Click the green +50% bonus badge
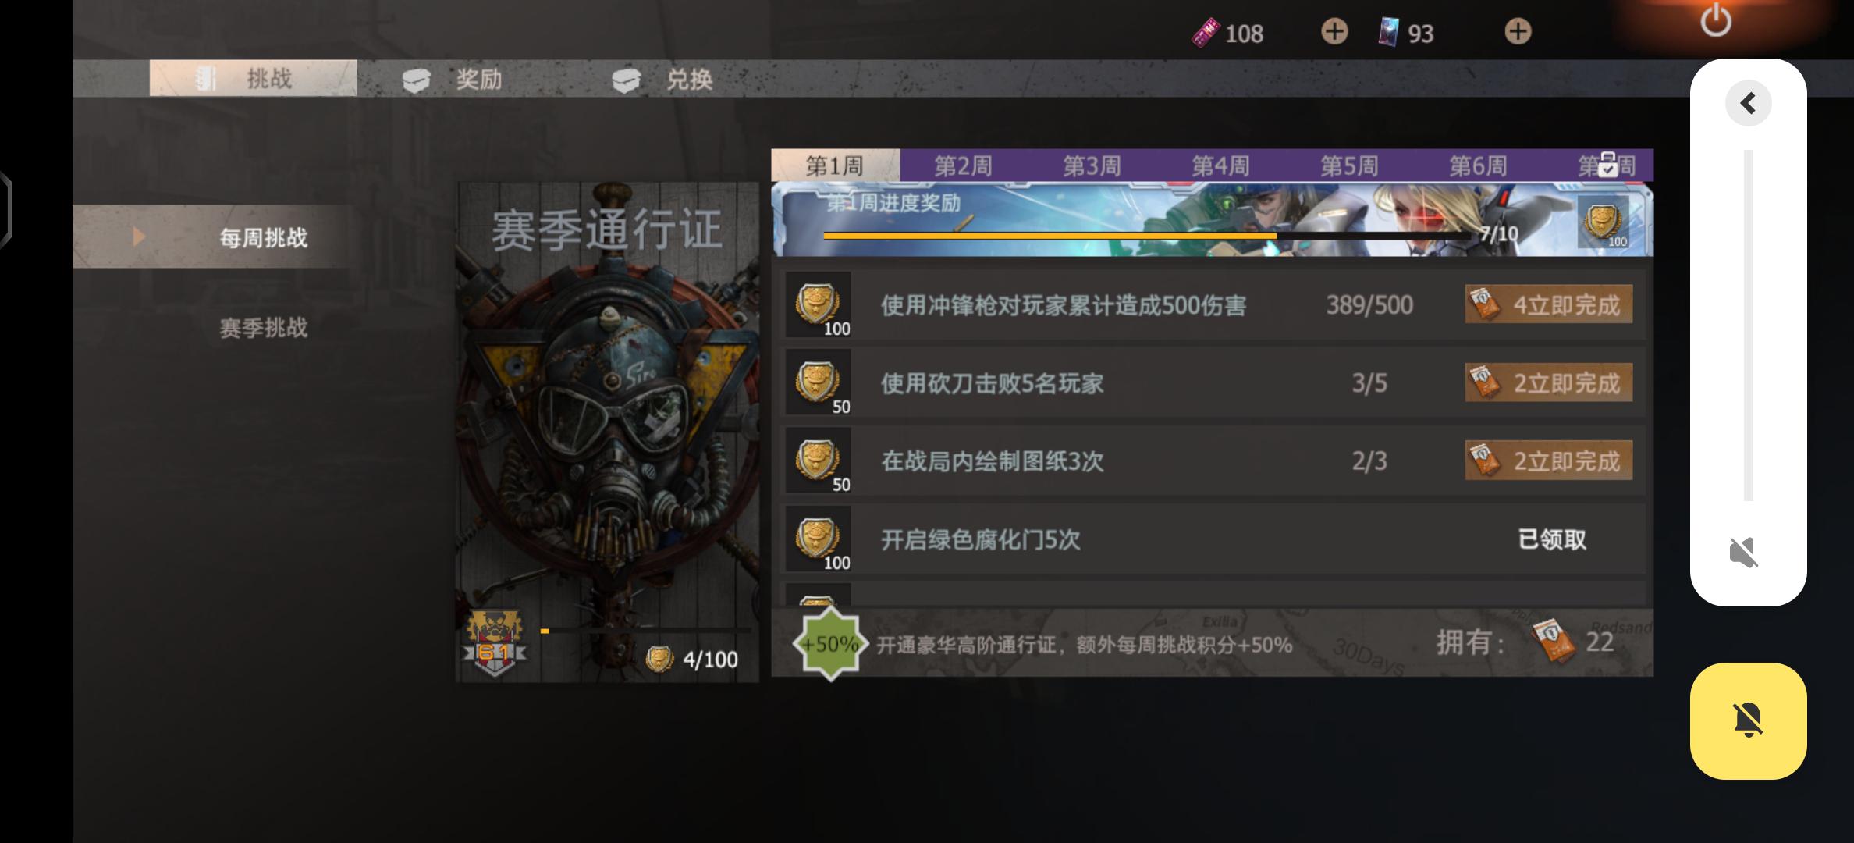 pos(830,644)
